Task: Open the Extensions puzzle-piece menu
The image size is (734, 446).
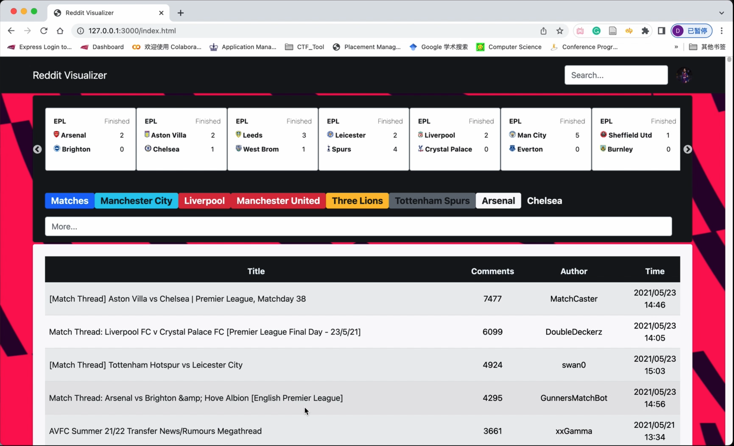Action: (645, 30)
